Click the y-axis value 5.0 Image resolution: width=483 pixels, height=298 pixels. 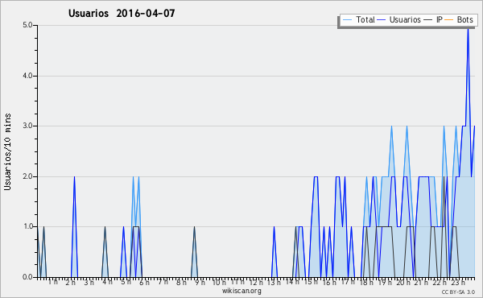tap(27, 25)
